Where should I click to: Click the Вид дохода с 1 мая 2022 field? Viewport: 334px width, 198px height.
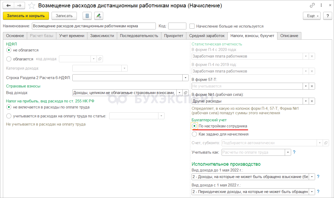coord(250,192)
